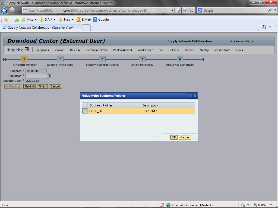Image resolution: width=278 pixels, height=208 pixels.
Task: Expand the address bar history dropdown
Action: [x=172, y=11]
